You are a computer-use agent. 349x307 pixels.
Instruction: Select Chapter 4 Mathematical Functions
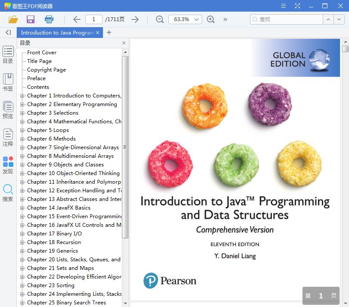coord(74,122)
